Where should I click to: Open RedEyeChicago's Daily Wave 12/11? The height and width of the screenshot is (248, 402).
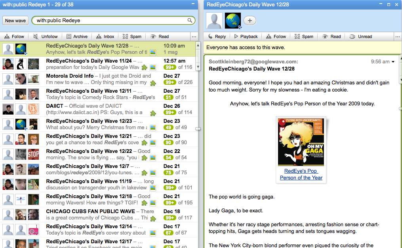tap(99, 94)
